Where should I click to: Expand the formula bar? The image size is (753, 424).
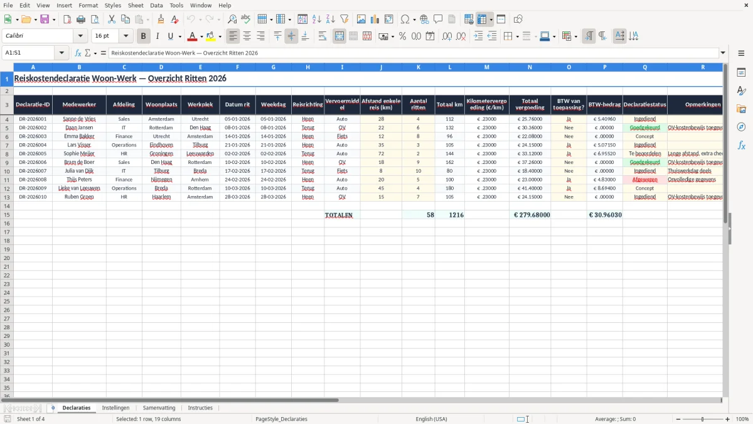pos(723,53)
